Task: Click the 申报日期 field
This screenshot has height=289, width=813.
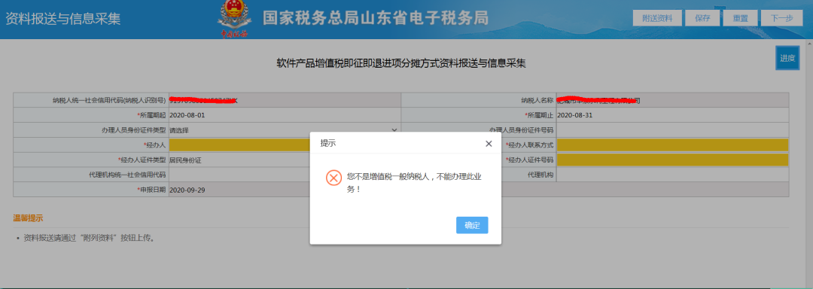Action: coord(239,190)
